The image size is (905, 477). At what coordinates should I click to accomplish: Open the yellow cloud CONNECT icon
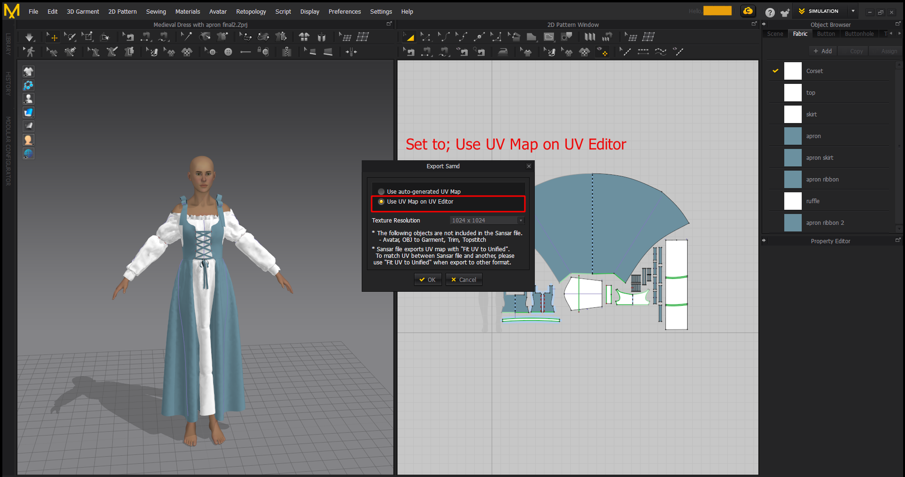[748, 11]
